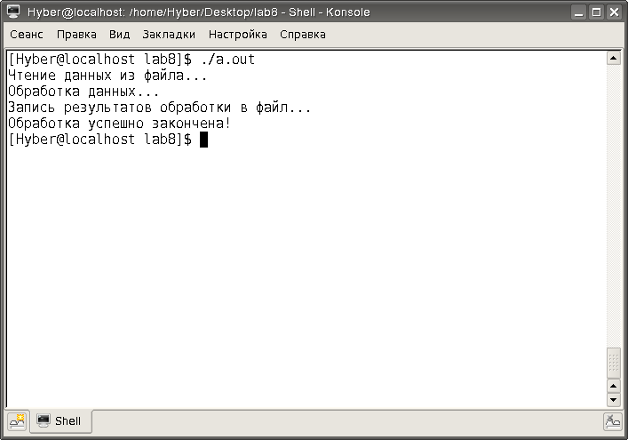Click the window title text in title bar

(x=199, y=12)
